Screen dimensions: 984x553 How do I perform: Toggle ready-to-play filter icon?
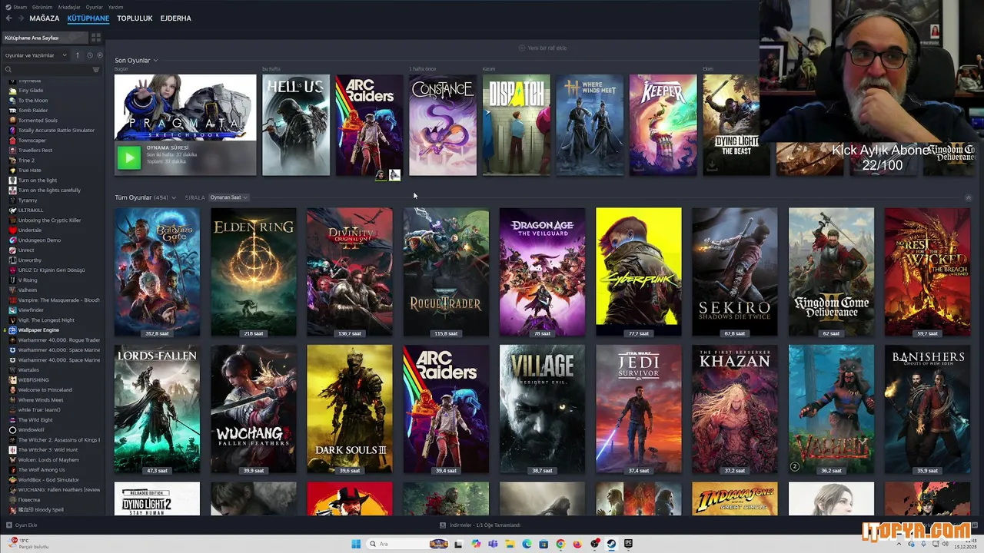coord(98,55)
